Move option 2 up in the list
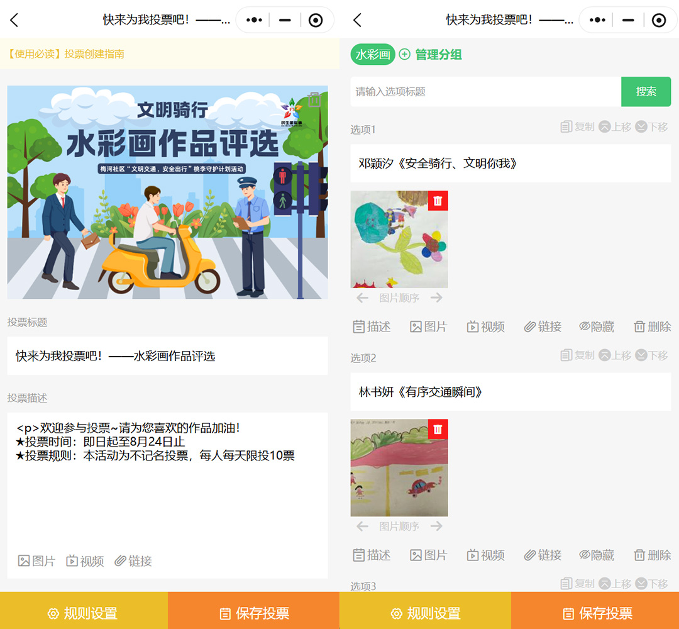Screen dimensions: 679x629 (x=615, y=355)
